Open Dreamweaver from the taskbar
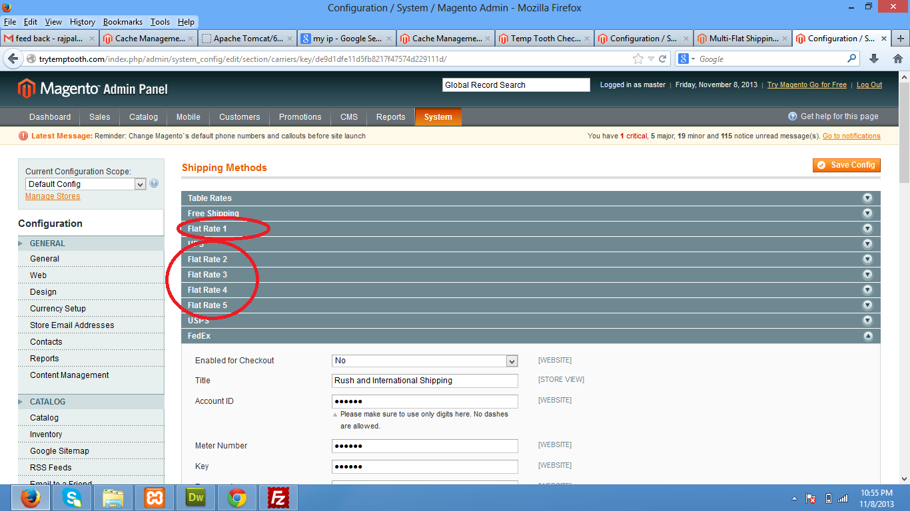910x511 pixels. 196,498
